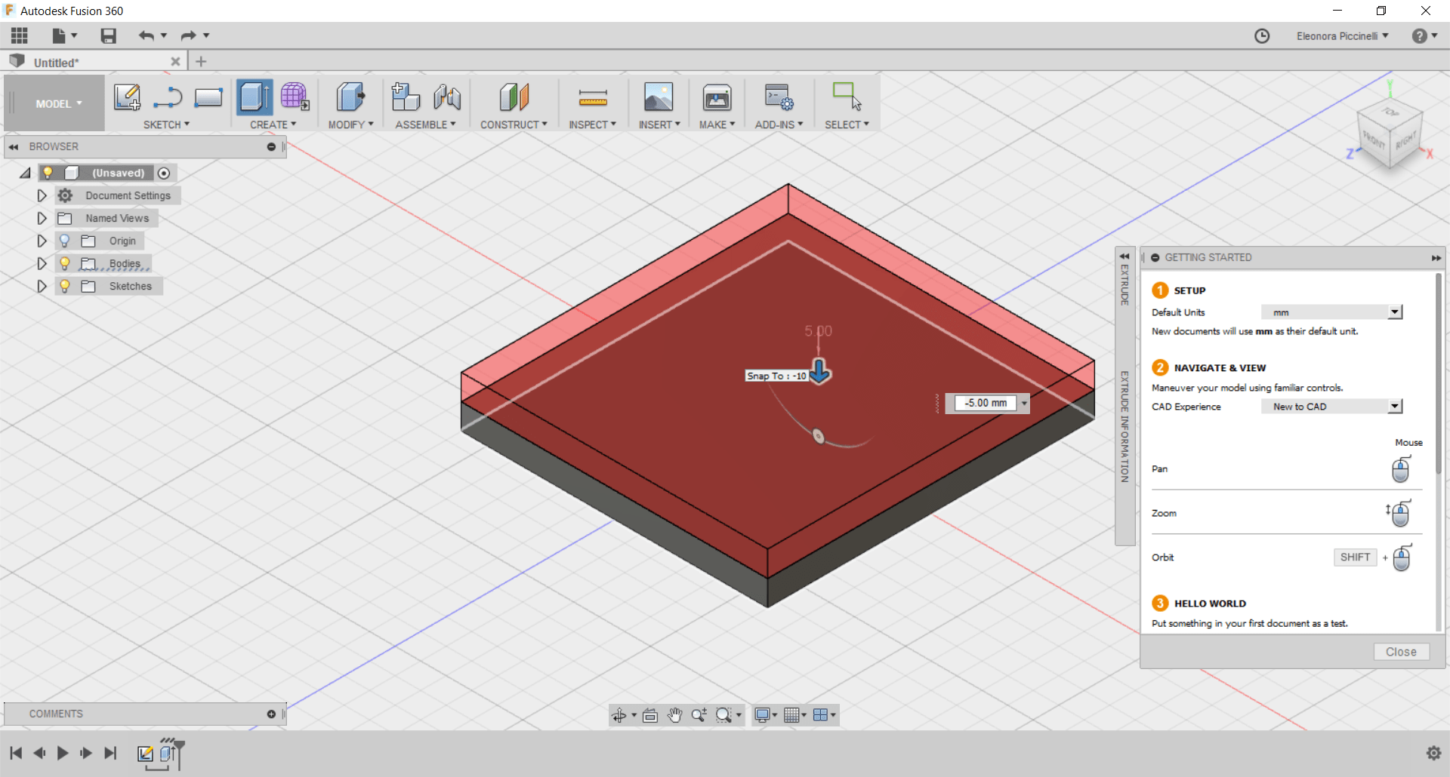Select the New Component assemble tool
Screen dimensions: 1450x777
pos(406,97)
